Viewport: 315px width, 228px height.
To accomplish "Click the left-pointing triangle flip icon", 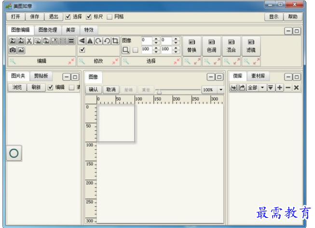I will 82,41.
